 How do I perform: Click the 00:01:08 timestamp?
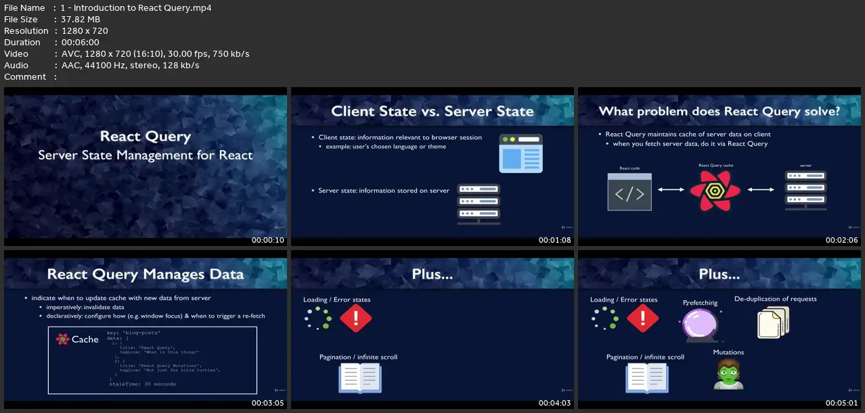pyautogui.click(x=555, y=240)
